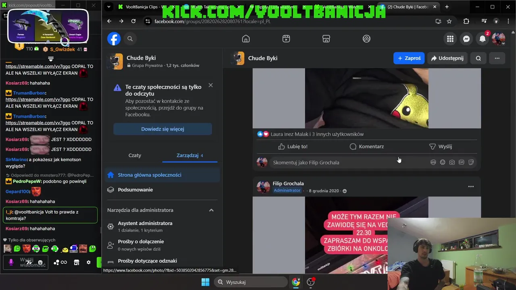This screenshot has height=290, width=516.
Task: Open the Marketplace storefront icon in Facebook header
Action: coord(327,39)
